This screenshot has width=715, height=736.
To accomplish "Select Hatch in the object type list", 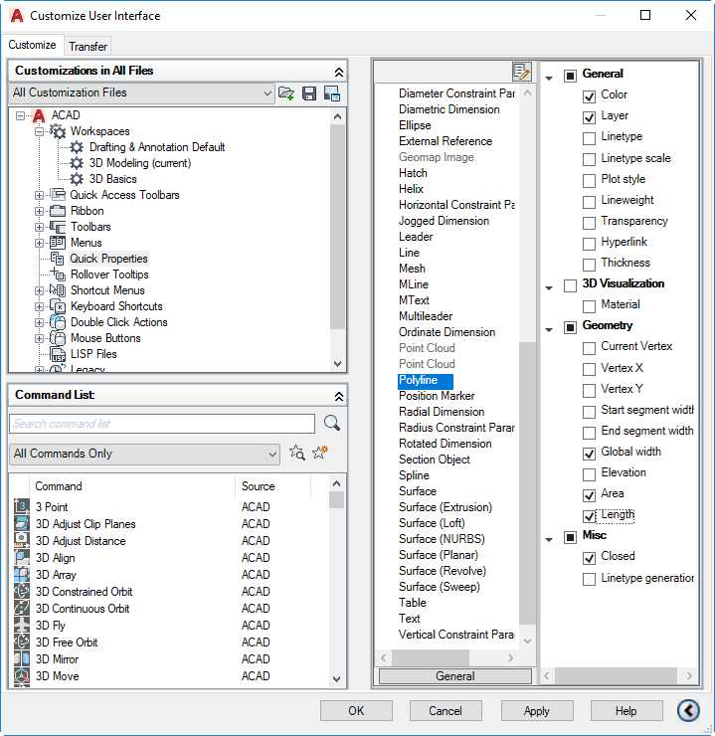I will [413, 173].
